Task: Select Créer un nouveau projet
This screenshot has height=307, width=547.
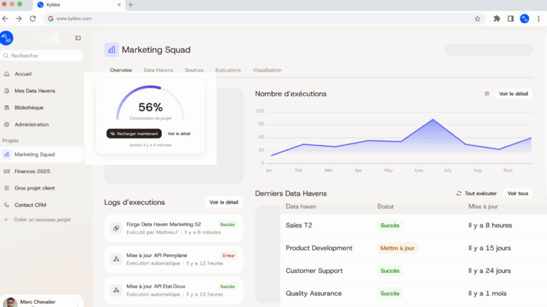Action: 42,220
